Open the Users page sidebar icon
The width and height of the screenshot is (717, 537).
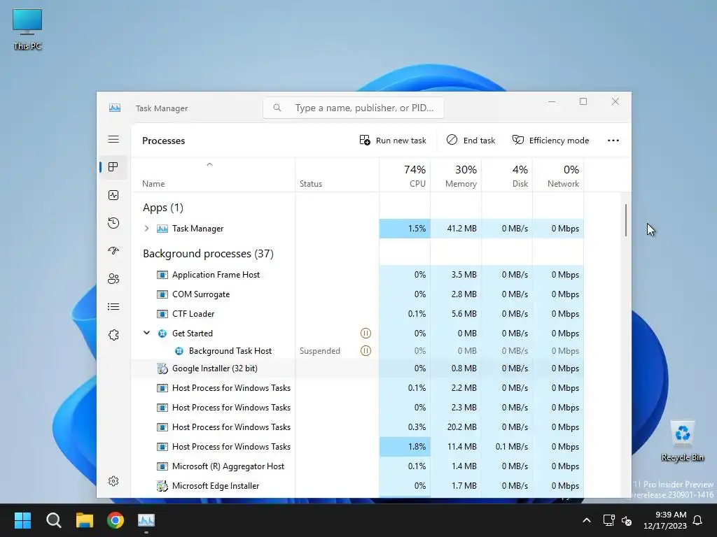point(113,278)
